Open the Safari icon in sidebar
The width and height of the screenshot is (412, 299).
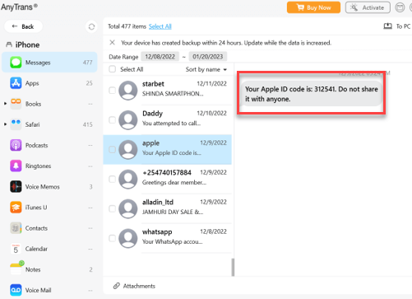click(16, 124)
